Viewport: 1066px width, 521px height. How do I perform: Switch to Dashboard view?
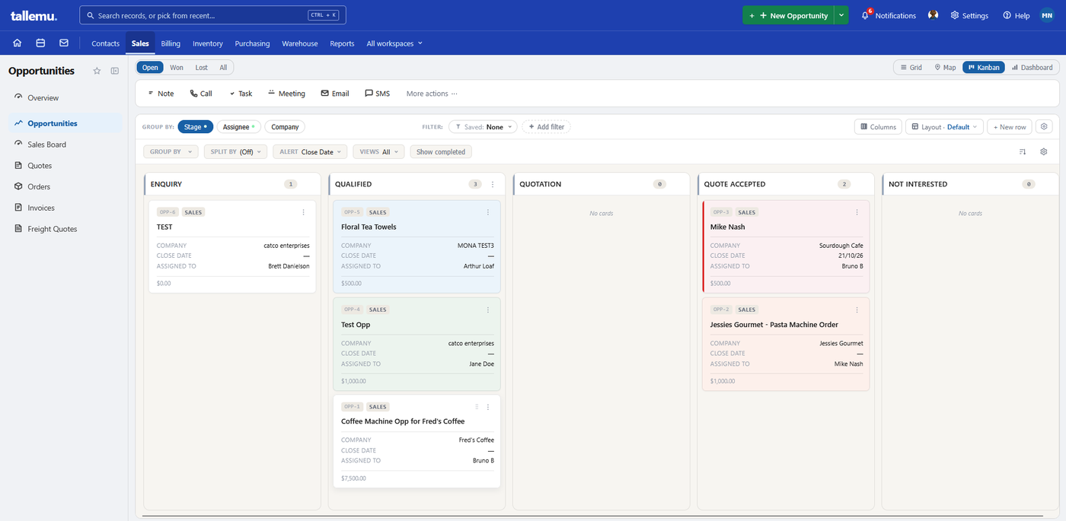tap(1032, 68)
